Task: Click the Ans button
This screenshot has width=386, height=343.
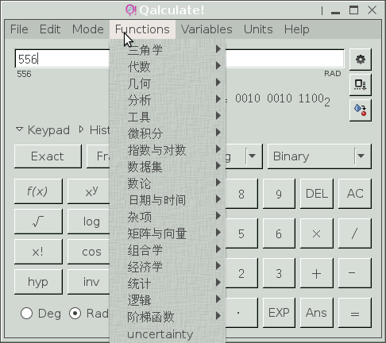Action: (317, 313)
